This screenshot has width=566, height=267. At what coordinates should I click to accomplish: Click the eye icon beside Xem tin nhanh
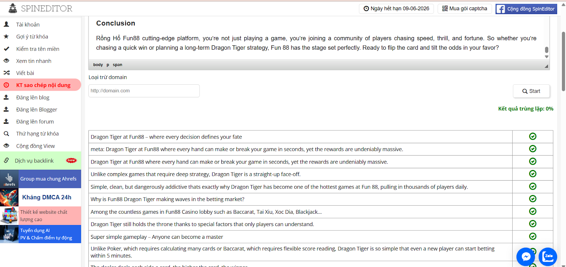coord(6,61)
